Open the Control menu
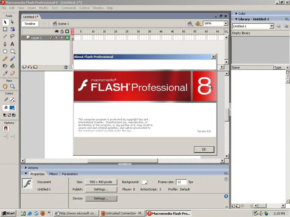 (x=84, y=8)
